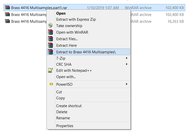
Task: Select the third Brass 4416 Multisamples file name
Action: tap(29, 21)
